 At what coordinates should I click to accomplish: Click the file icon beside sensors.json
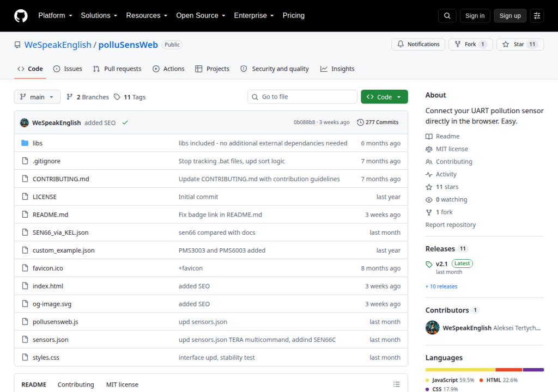point(25,339)
